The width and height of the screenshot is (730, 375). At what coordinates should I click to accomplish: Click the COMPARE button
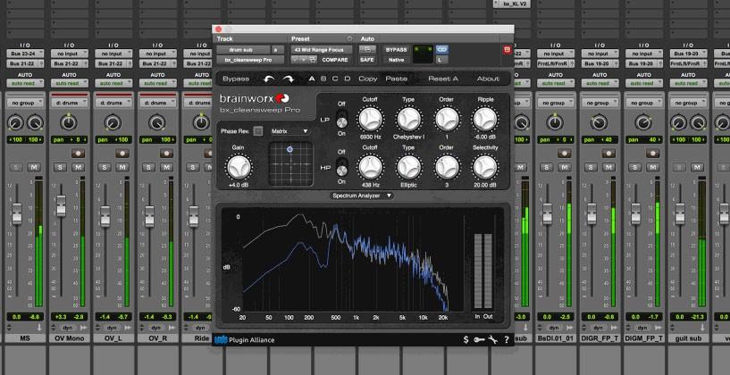pos(335,60)
